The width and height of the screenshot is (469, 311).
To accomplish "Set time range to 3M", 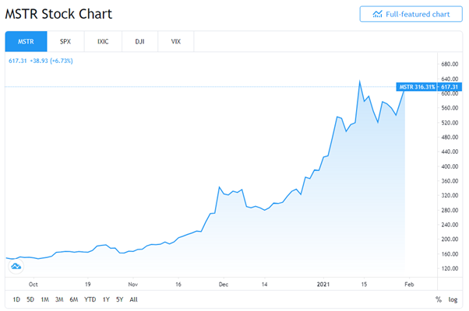I will click(59, 299).
